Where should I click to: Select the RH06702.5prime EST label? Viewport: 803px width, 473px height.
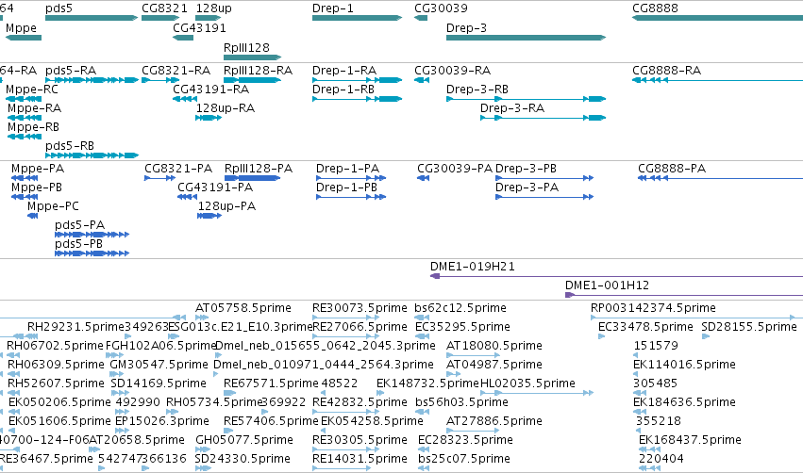click(55, 346)
